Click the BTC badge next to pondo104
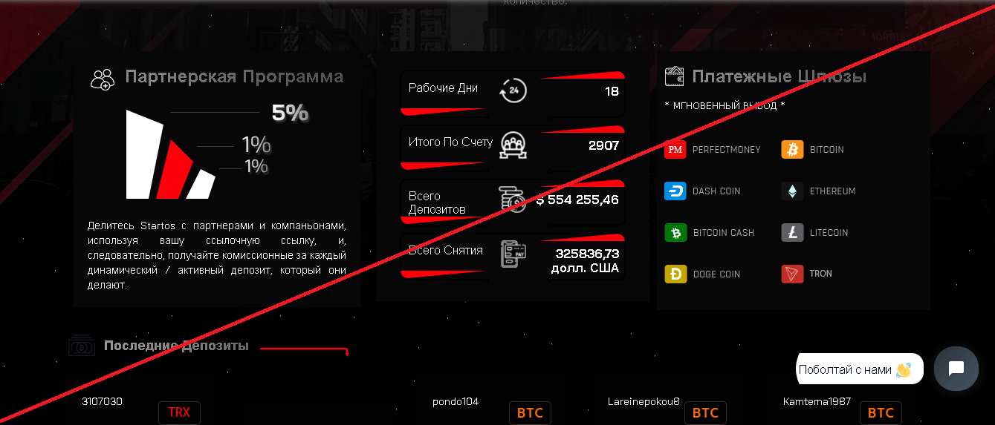Viewport: 995px width, 425px height. 530,412
